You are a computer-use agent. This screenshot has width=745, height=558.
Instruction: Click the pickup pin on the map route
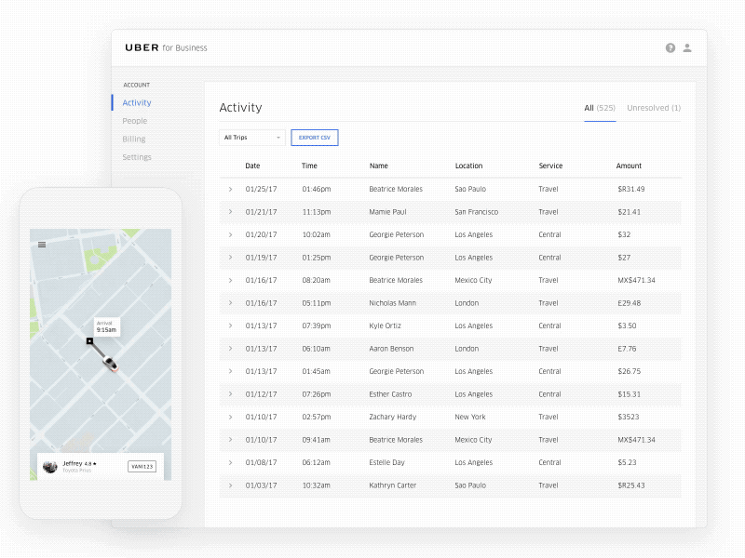coord(90,342)
